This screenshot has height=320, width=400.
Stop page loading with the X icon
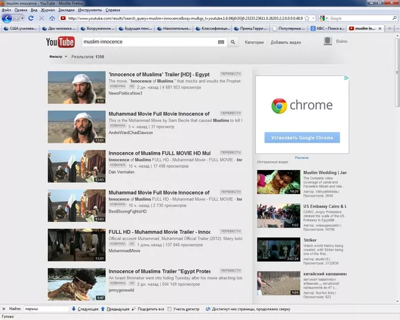point(41,18)
